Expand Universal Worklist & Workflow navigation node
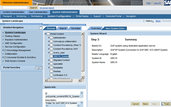The image size is (171, 107). click(3, 57)
